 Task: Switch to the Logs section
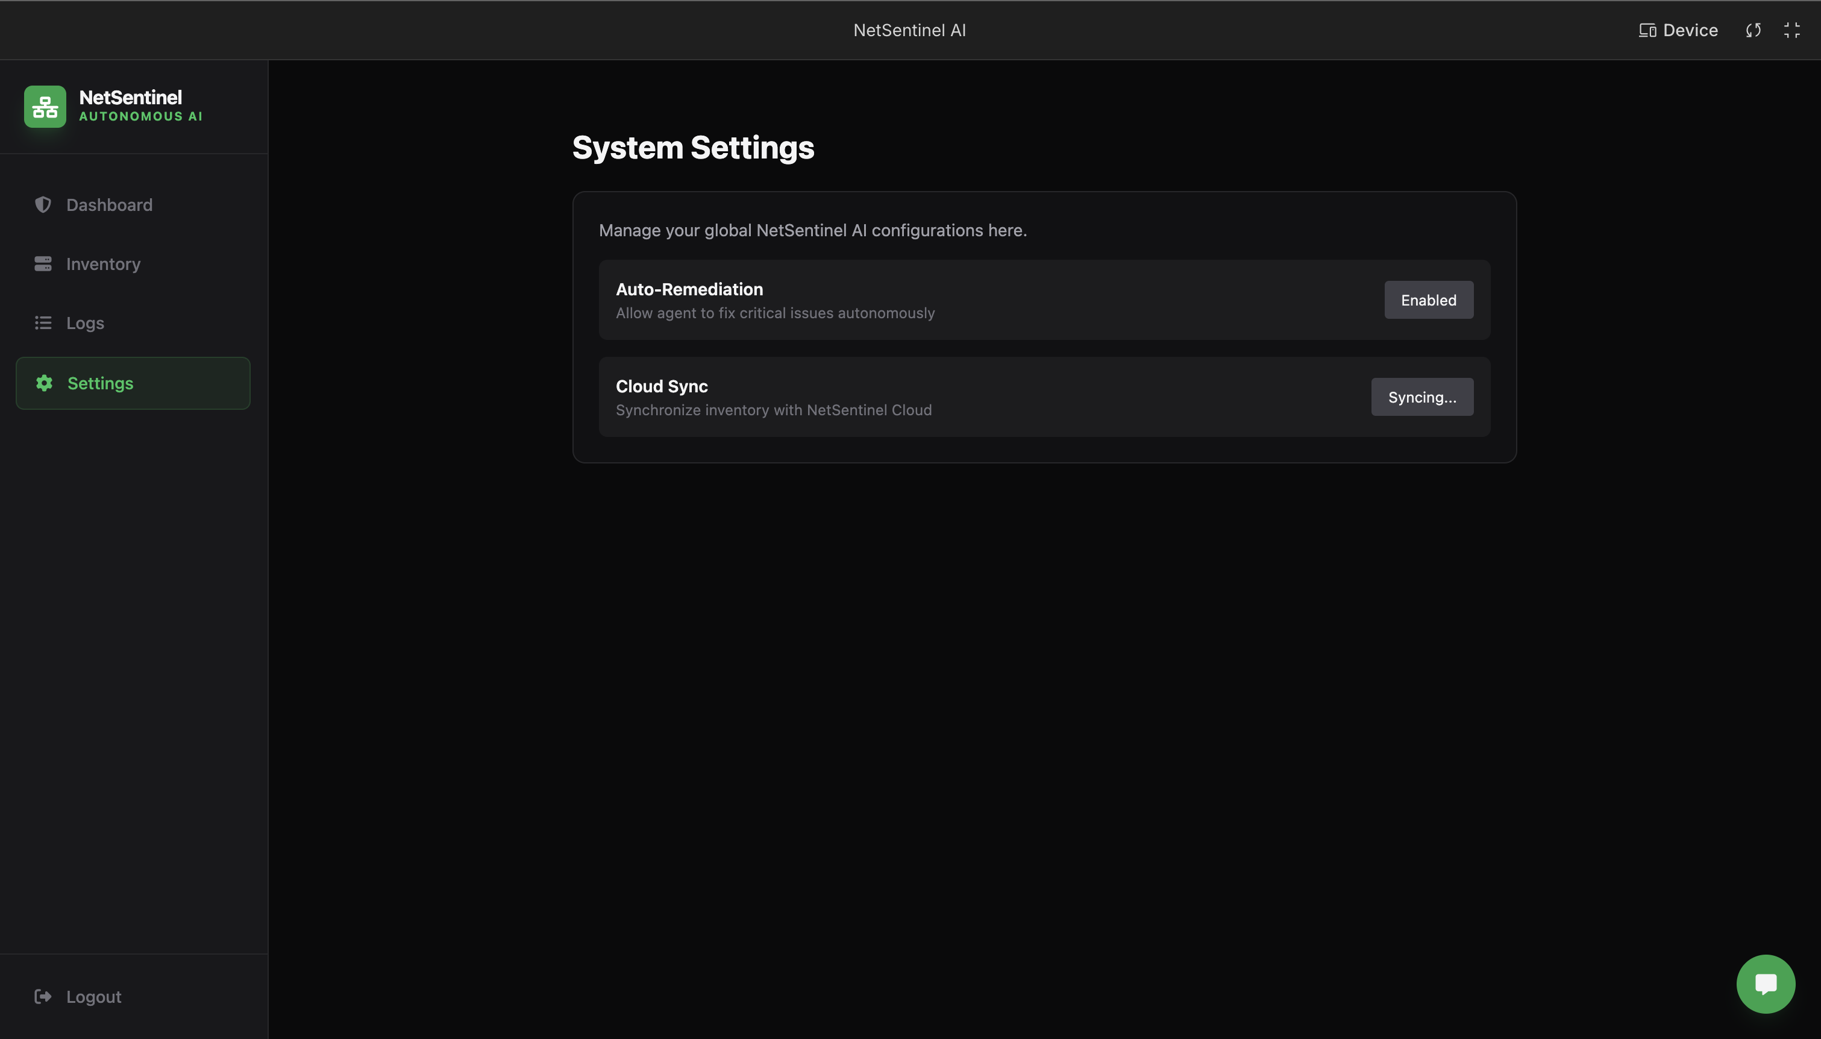pyautogui.click(x=85, y=323)
